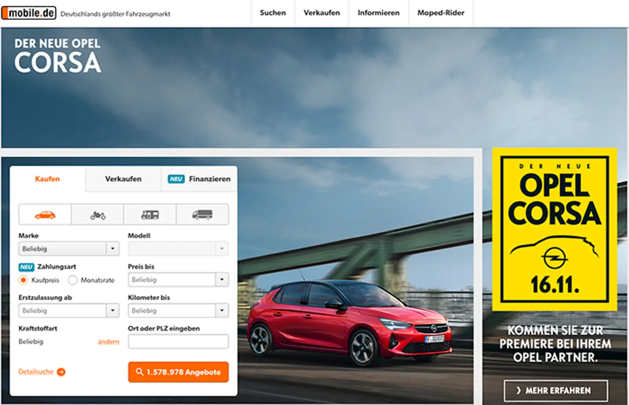Open the Marke dropdown
629x405 pixels.
point(69,249)
